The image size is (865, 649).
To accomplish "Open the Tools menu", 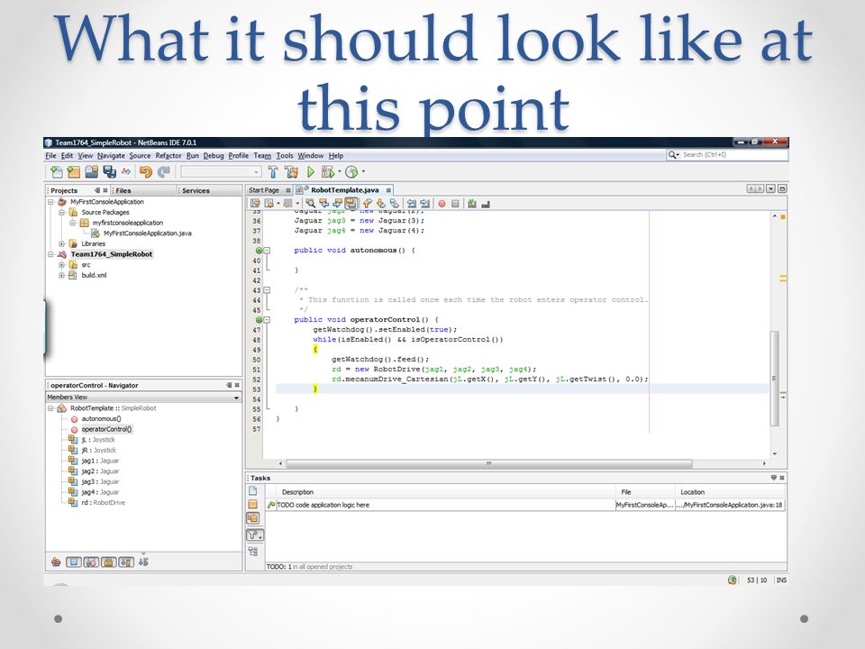I will [x=285, y=156].
